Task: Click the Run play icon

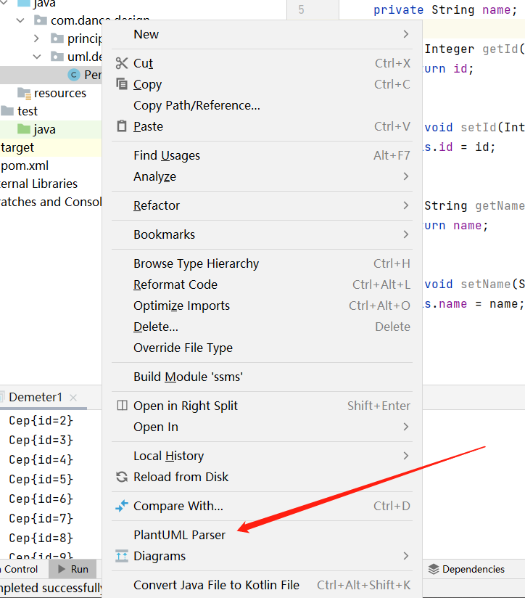Action: pos(62,569)
